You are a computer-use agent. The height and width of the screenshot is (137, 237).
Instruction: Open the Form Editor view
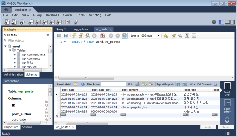227,106
